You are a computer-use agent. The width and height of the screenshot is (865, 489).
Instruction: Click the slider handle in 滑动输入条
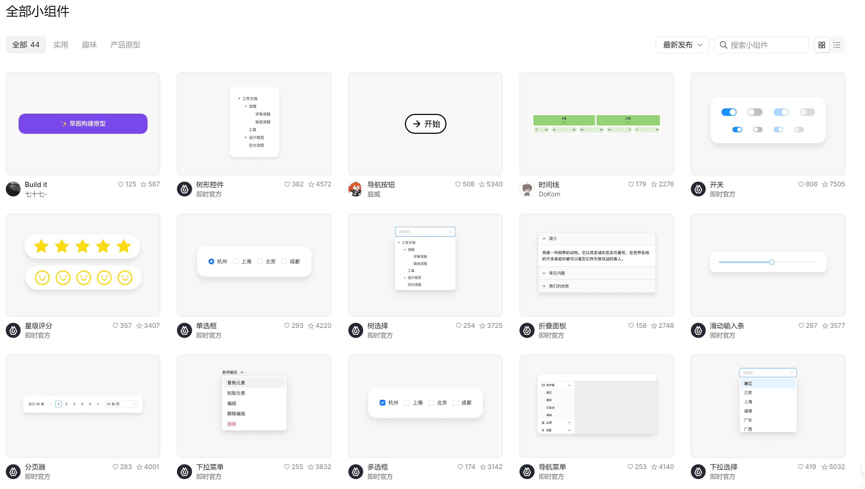coord(772,262)
